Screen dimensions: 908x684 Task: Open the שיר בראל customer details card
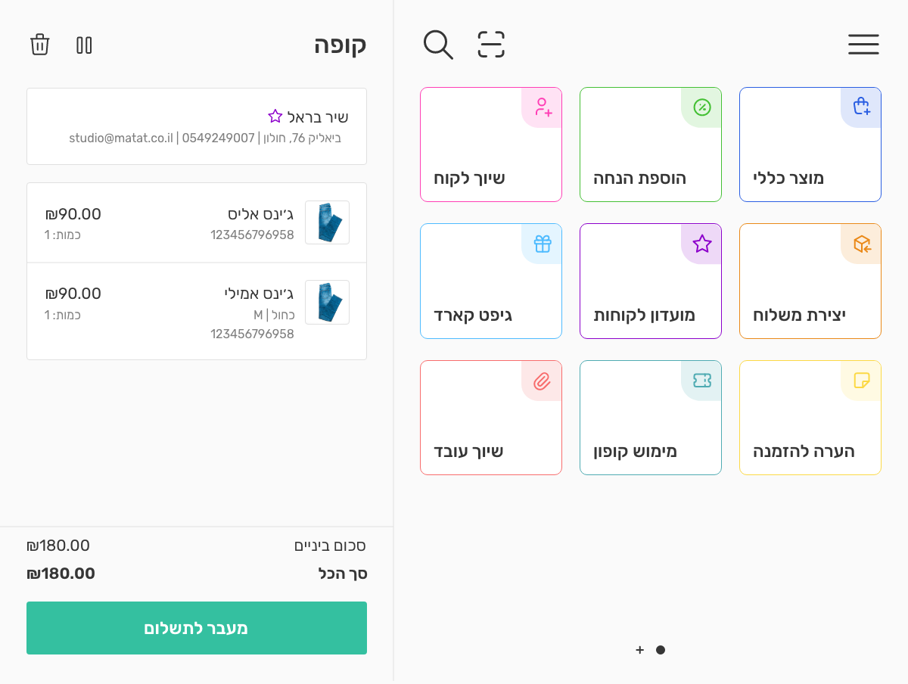click(197, 126)
